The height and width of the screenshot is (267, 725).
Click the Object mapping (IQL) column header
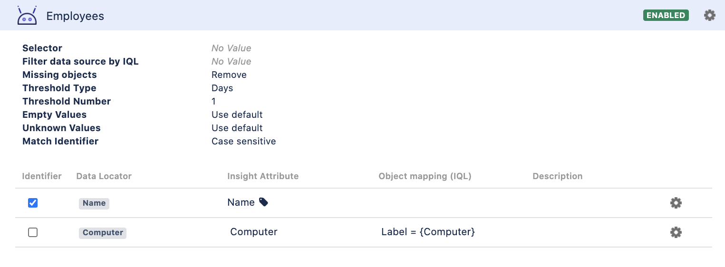(425, 176)
